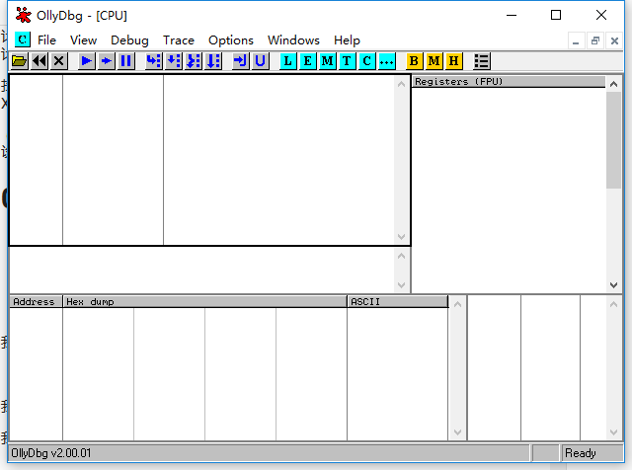Open the Trace menu
This screenshot has height=470, width=632.
pyautogui.click(x=179, y=40)
